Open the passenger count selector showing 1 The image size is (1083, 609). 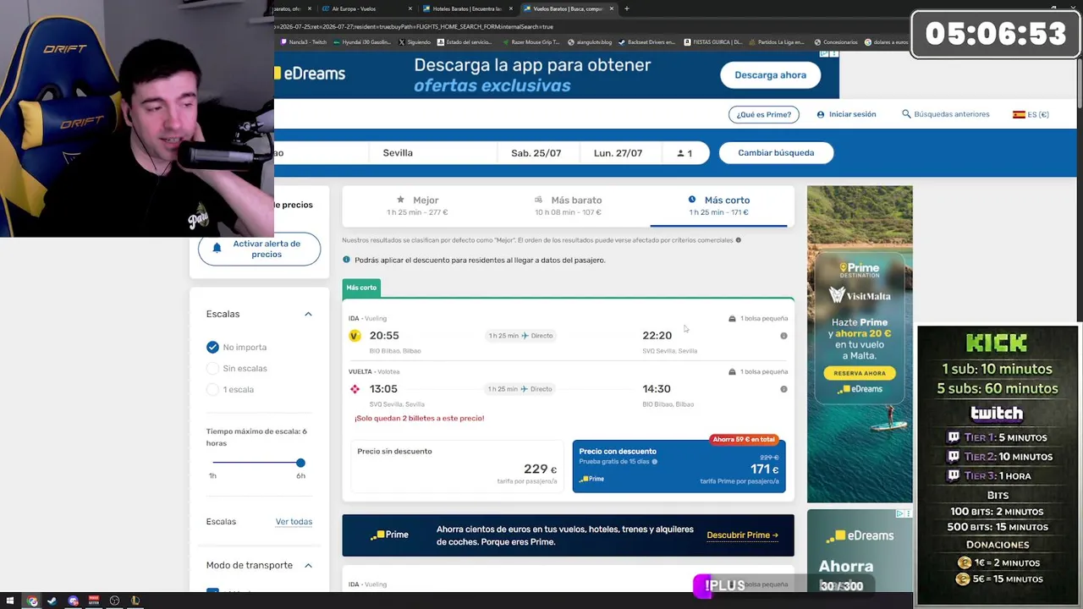[x=684, y=153]
